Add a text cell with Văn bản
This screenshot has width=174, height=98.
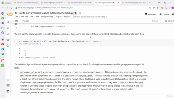(x=25, y=21)
